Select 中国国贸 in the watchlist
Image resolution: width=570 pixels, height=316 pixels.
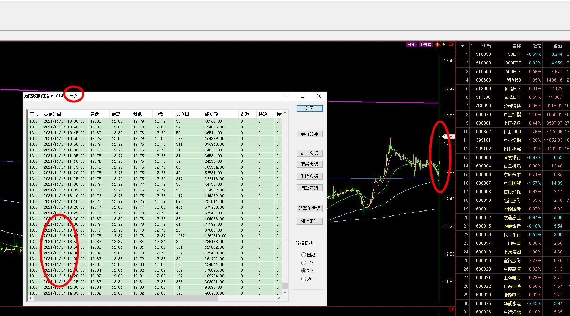click(512, 183)
